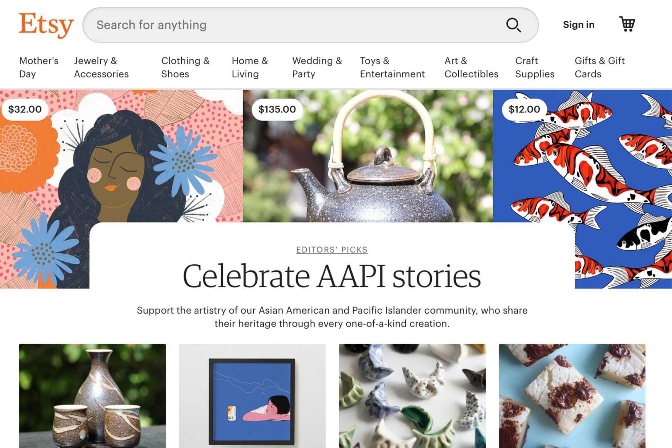Select Clothing & Shoes category
This screenshot has height=448, width=672.
[x=185, y=67]
